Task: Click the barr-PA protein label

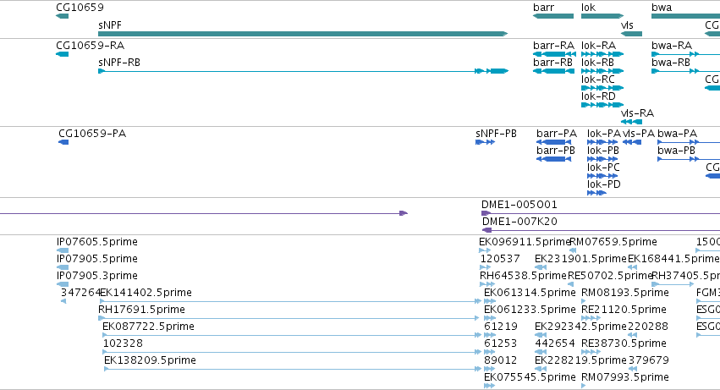Action: pos(557,134)
